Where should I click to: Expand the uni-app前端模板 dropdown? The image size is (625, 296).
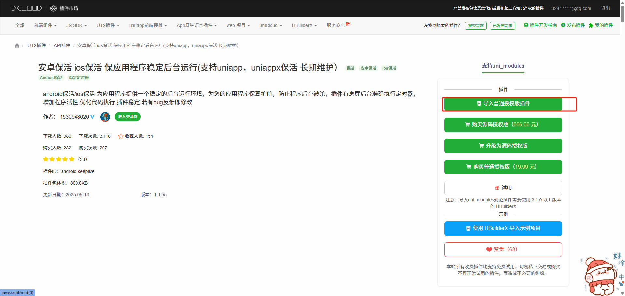(x=148, y=25)
